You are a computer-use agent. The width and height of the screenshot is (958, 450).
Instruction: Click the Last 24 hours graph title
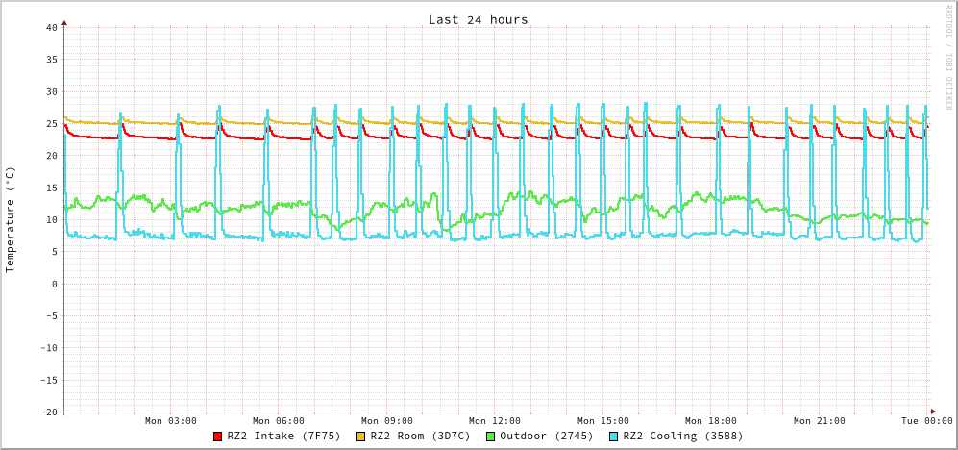click(478, 19)
